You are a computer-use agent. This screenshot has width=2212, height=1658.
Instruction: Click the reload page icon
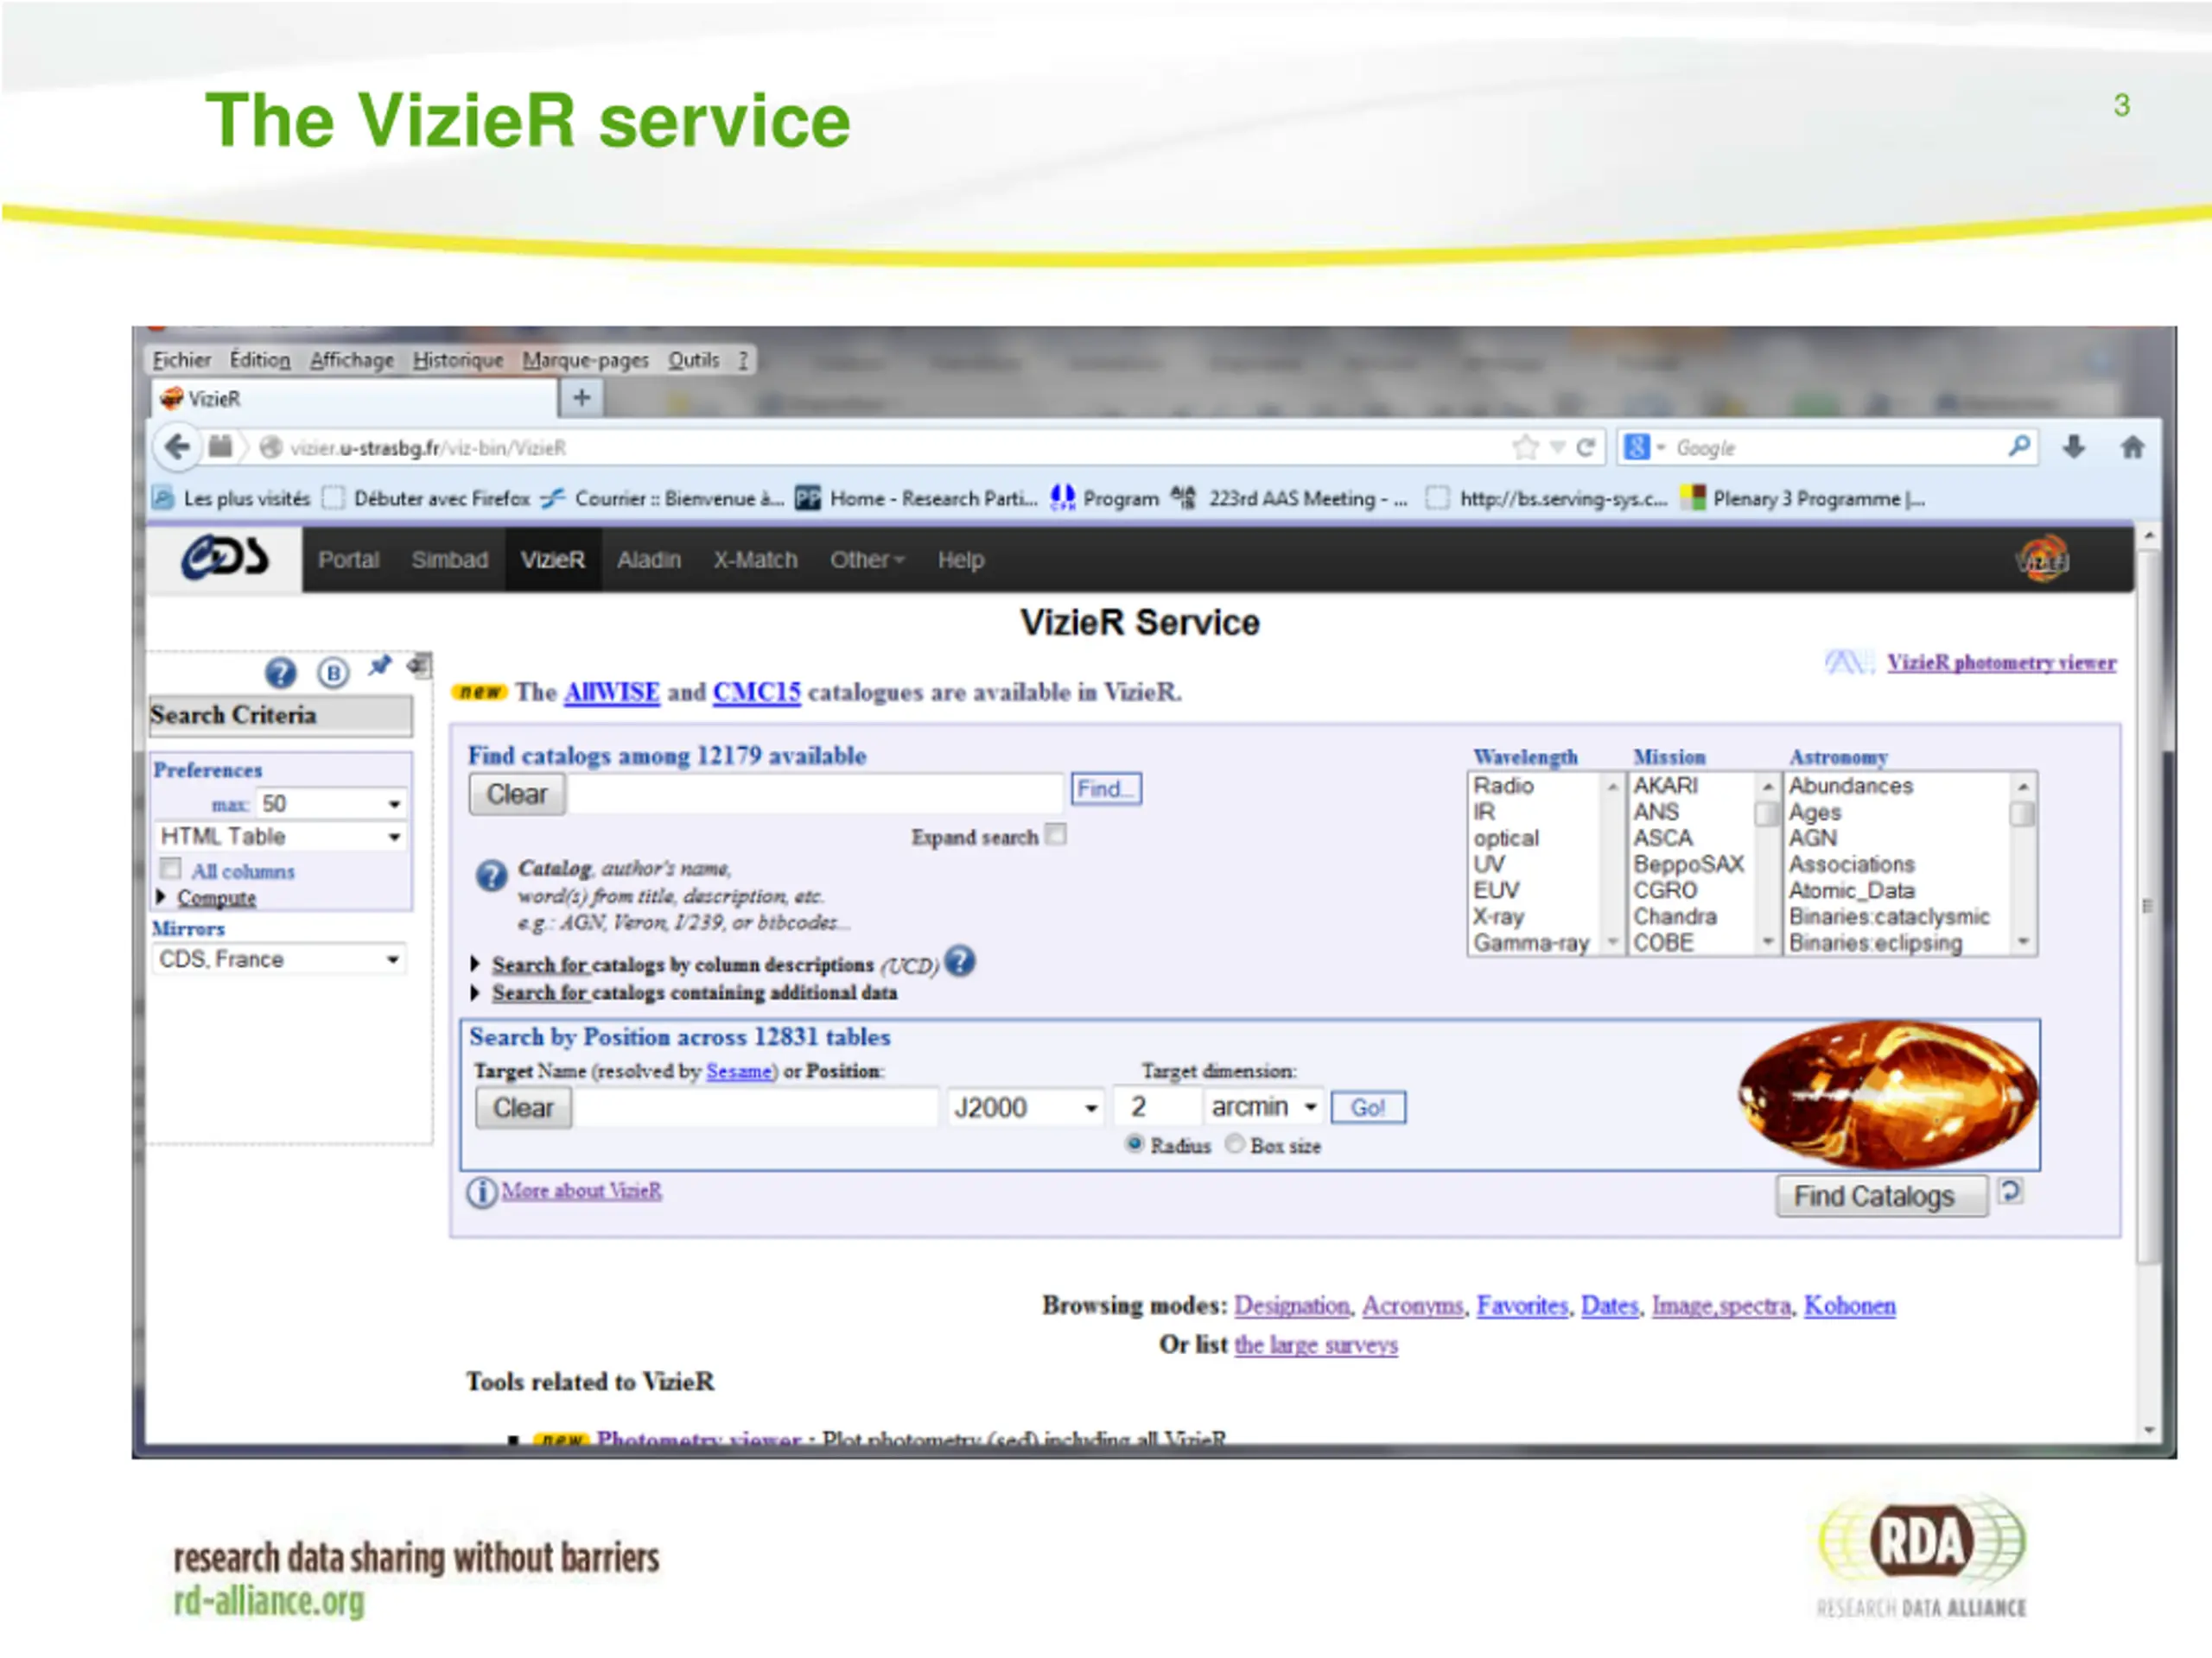(x=1585, y=446)
